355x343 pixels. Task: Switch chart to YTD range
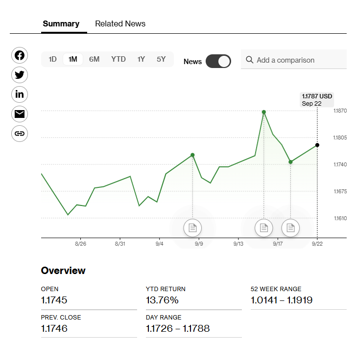118,59
